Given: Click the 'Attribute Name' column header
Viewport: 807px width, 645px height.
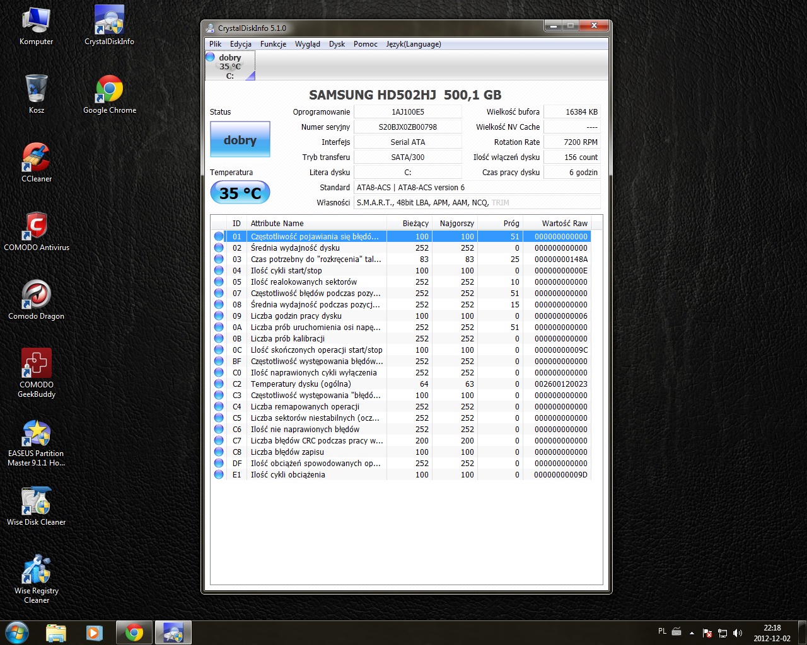Looking at the screenshot, I should [x=317, y=223].
